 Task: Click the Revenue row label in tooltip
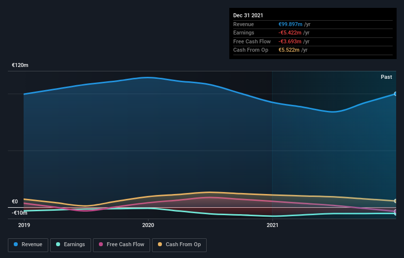[x=244, y=24]
